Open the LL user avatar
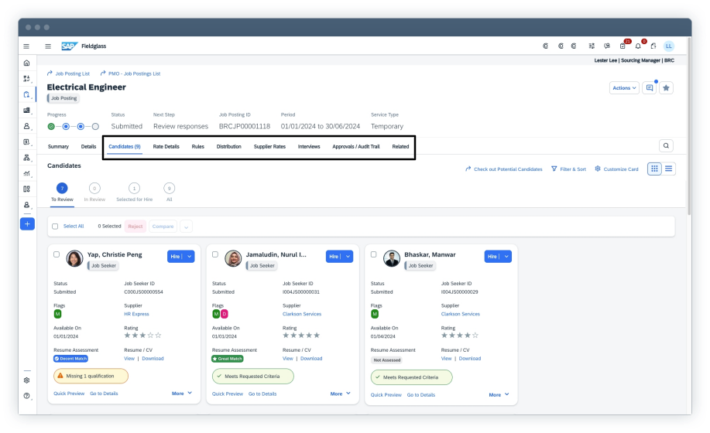This screenshot has width=710, height=433. click(669, 46)
